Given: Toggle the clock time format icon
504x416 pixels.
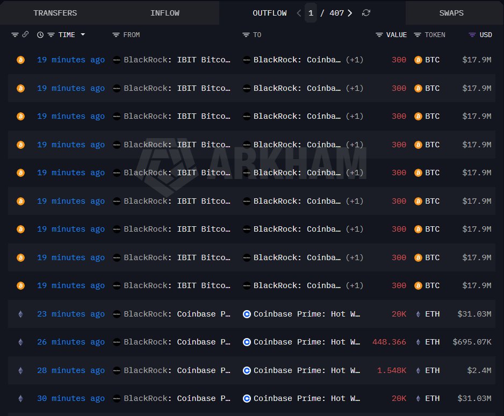Looking at the screenshot, I should [x=40, y=35].
